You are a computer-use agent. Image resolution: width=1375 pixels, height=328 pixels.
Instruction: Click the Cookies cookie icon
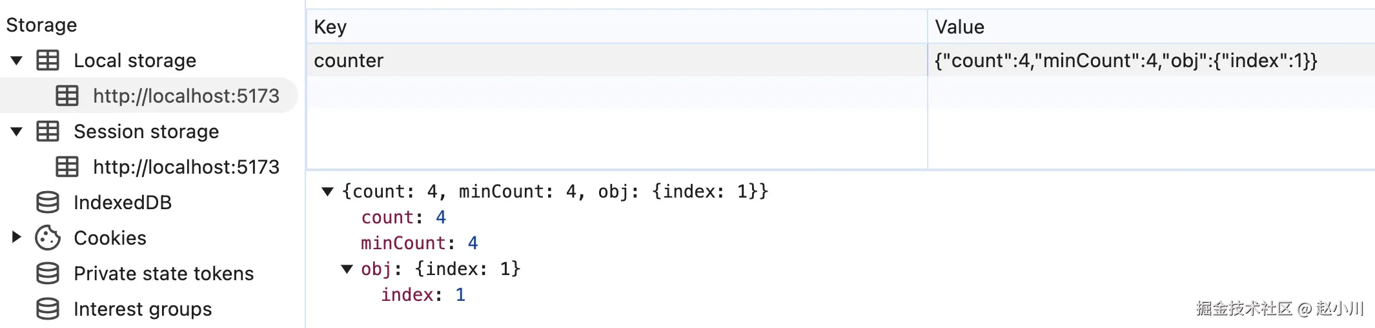(x=48, y=238)
